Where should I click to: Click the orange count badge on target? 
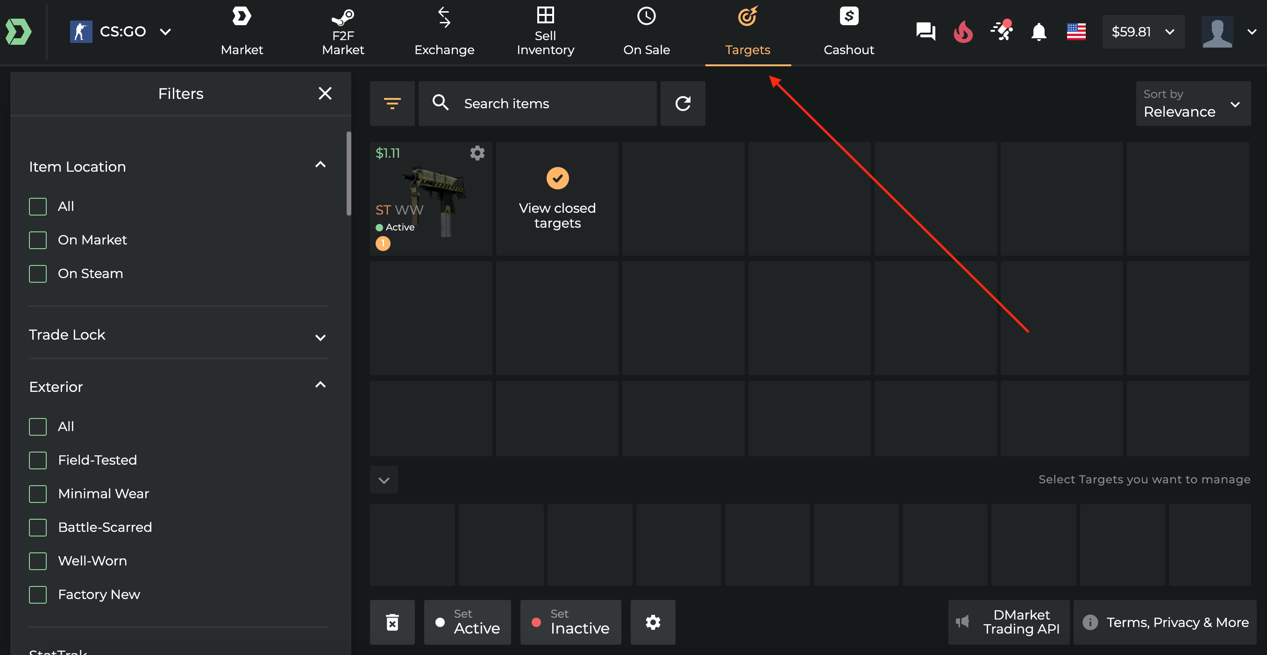[383, 243]
